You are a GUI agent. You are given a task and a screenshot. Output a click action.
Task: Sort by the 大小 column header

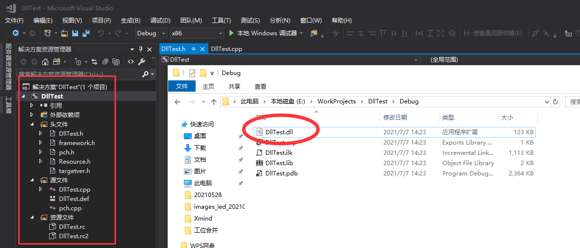(506, 118)
